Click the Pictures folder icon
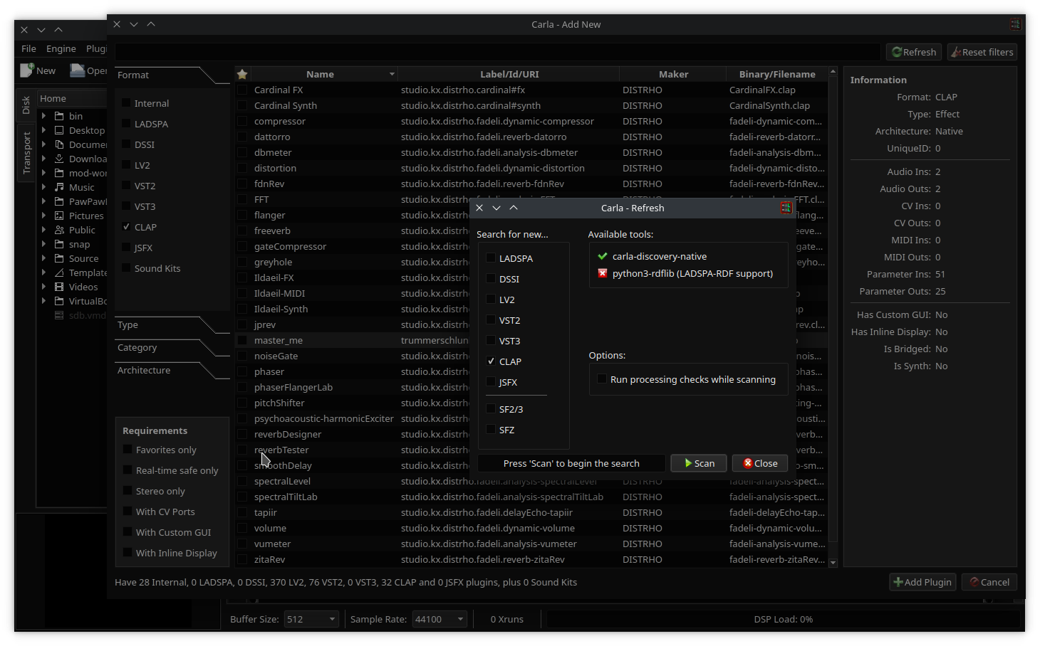 (60, 216)
